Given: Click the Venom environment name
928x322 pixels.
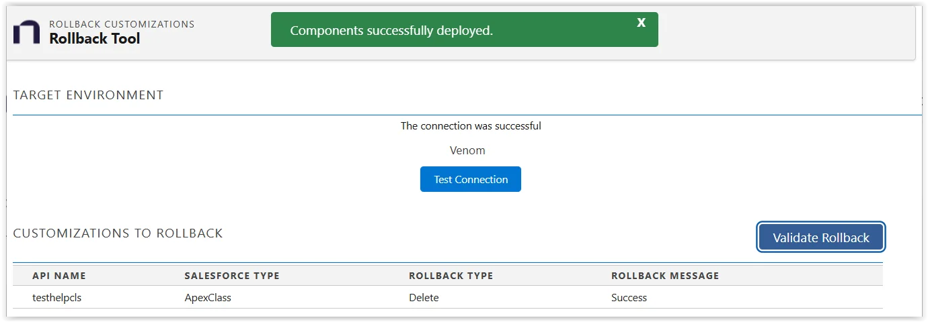Looking at the screenshot, I should (x=467, y=150).
